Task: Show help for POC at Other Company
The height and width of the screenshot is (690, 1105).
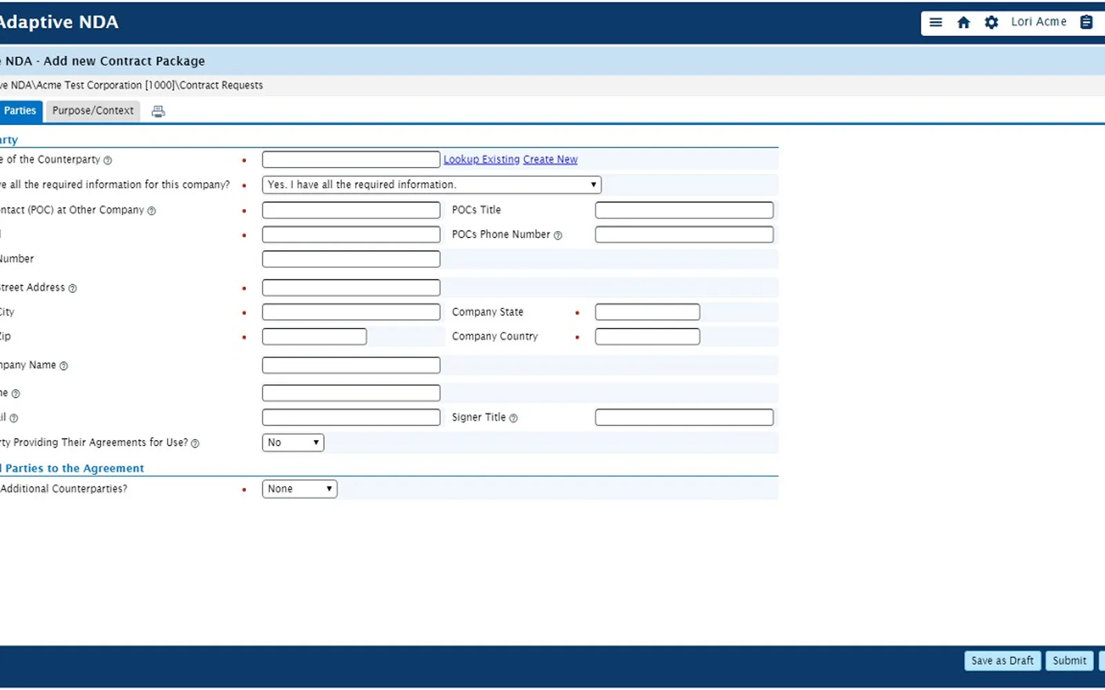Action: click(151, 210)
